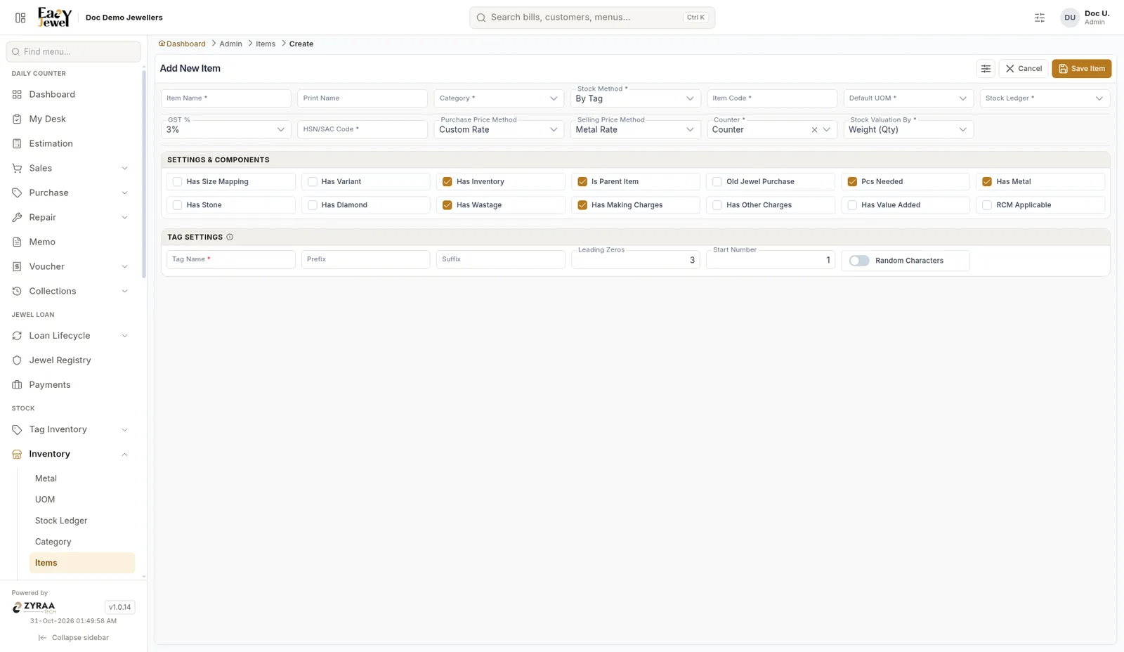Click the Items breadcrumb link
Image resolution: width=1124 pixels, height=652 pixels.
point(266,44)
